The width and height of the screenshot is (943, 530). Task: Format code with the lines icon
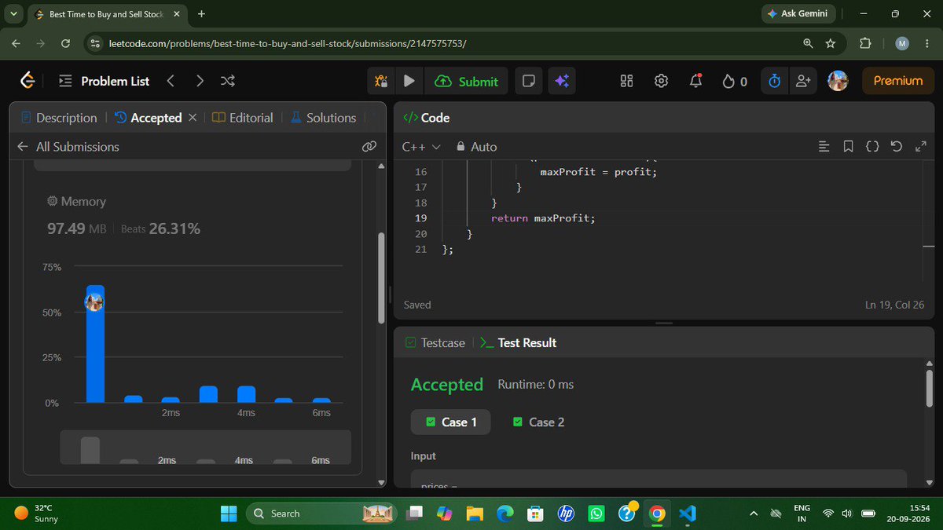point(824,147)
